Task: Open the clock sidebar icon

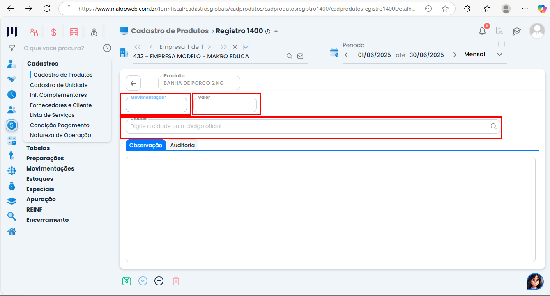Action: pyautogui.click(x=12, y=94)
